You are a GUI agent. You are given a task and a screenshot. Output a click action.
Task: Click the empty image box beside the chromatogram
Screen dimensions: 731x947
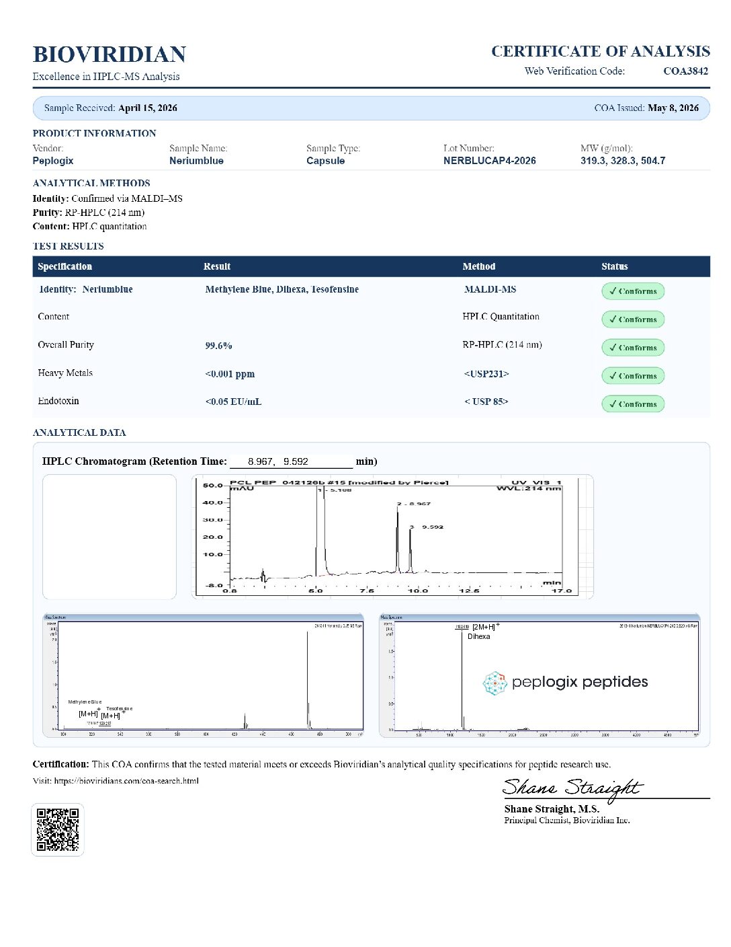pyautogui.click(x=110, y=537)
